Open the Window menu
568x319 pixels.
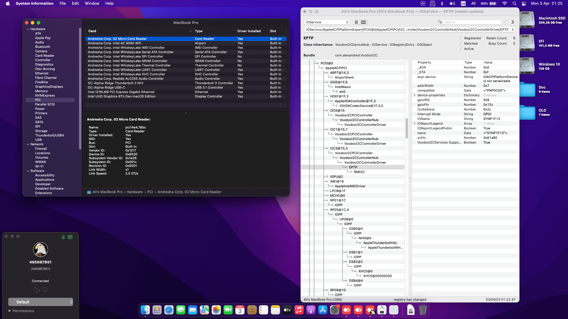coord(92,3)
